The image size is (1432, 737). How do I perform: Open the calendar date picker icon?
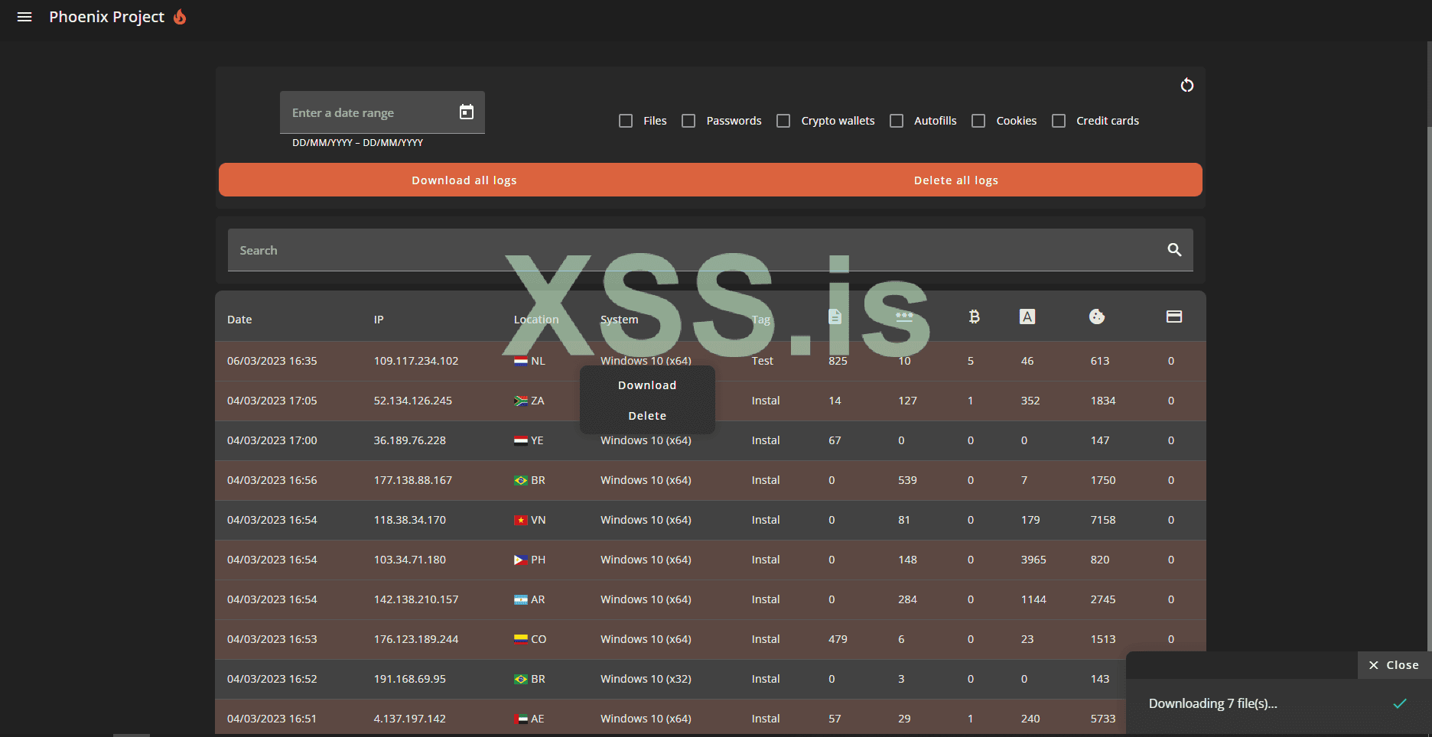tap(466, 112)
